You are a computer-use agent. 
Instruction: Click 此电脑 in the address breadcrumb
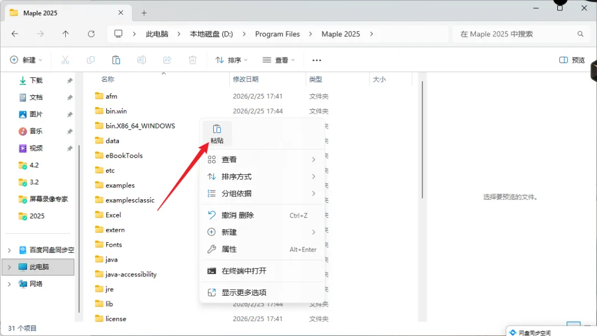[x=157, y=34]
